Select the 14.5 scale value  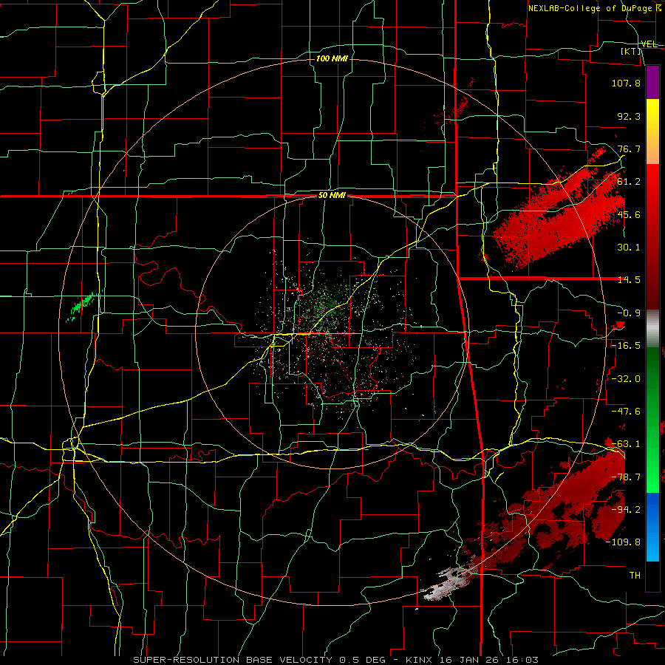click(629, 280)
